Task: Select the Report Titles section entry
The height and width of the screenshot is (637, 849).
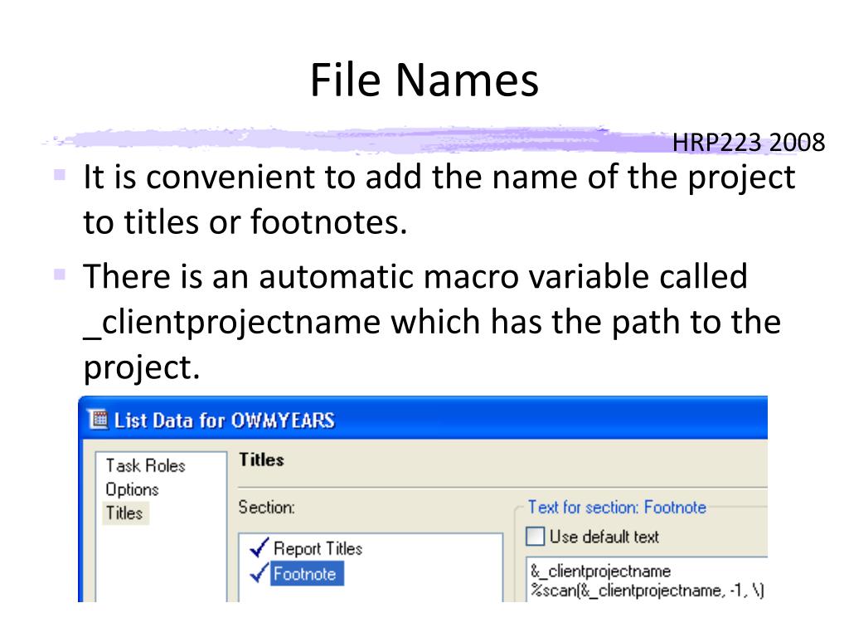Action: [x=318, y=548]
